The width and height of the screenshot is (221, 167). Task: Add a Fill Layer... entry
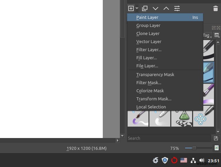[x=165, y=58]
